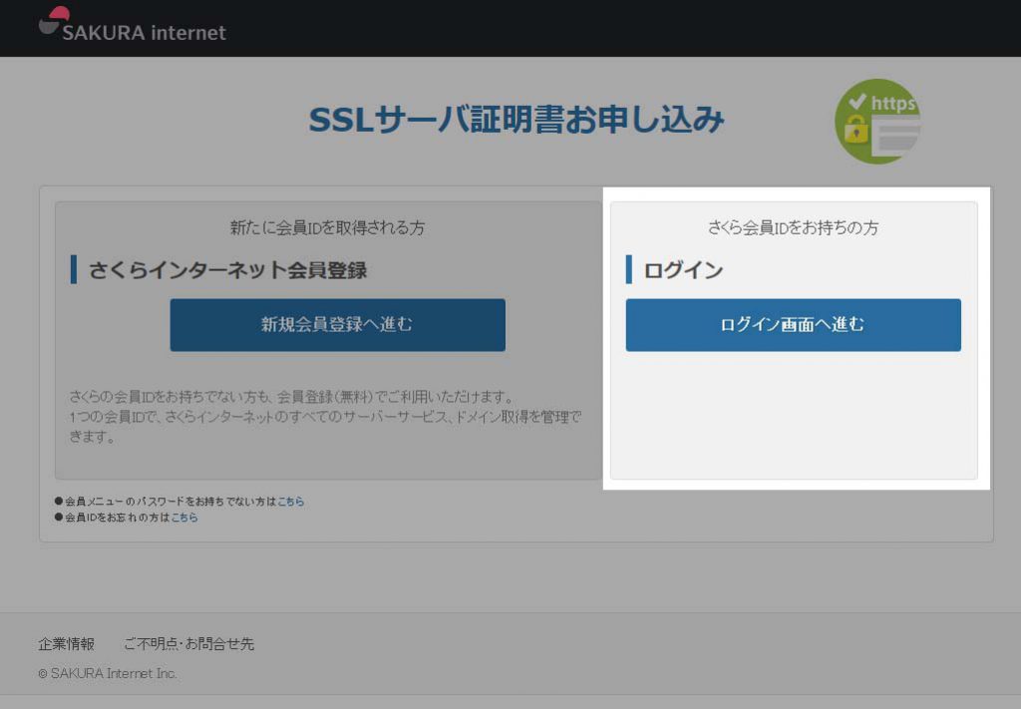Open the 企業情報 footer link
1021x709 pixels.
coord(67,644)
